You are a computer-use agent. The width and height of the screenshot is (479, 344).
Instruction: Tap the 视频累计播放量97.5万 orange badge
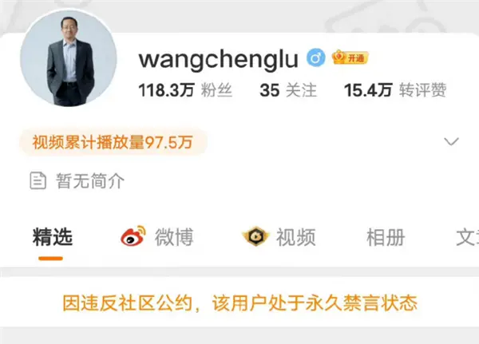113,142
